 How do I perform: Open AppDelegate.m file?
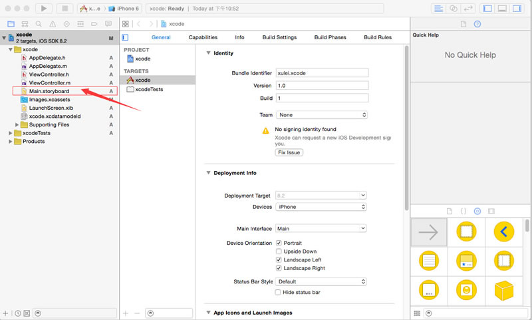click(47, 66)
